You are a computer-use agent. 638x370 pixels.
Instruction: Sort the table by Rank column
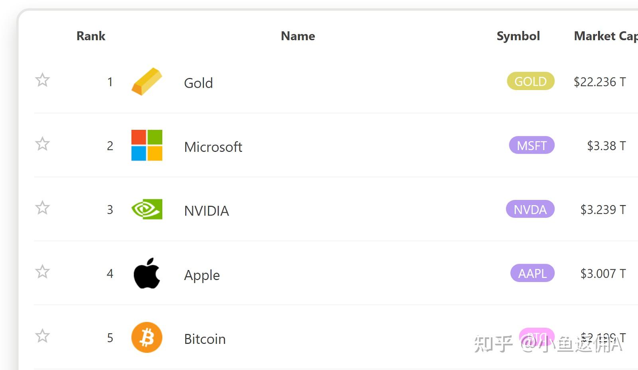pos(91,36)
